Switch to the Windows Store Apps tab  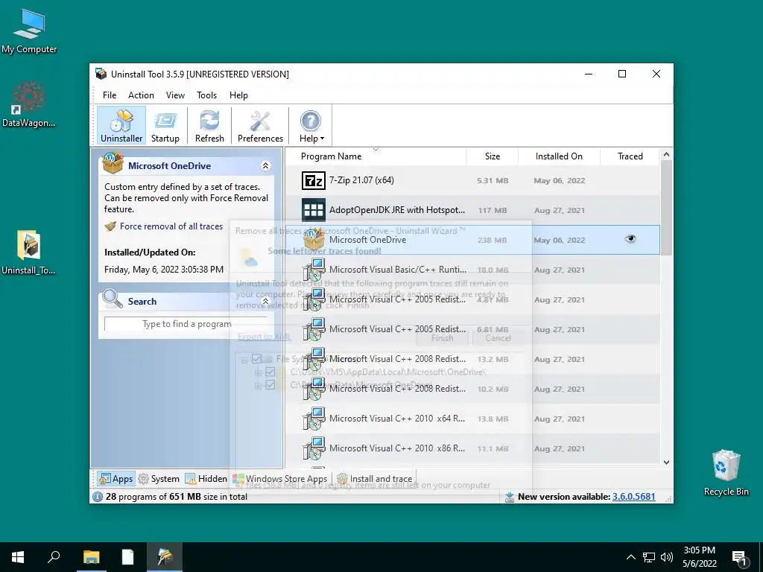pos(280,479)
